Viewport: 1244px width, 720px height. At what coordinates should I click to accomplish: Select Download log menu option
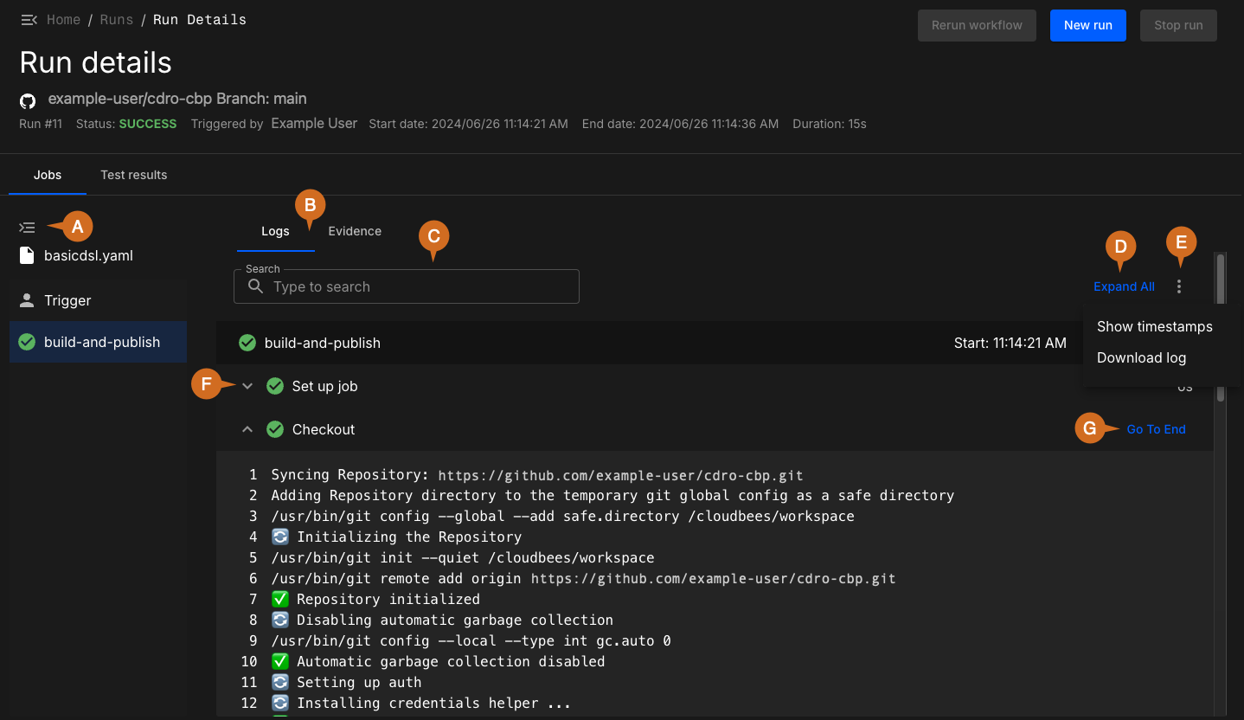[1141, 357]
